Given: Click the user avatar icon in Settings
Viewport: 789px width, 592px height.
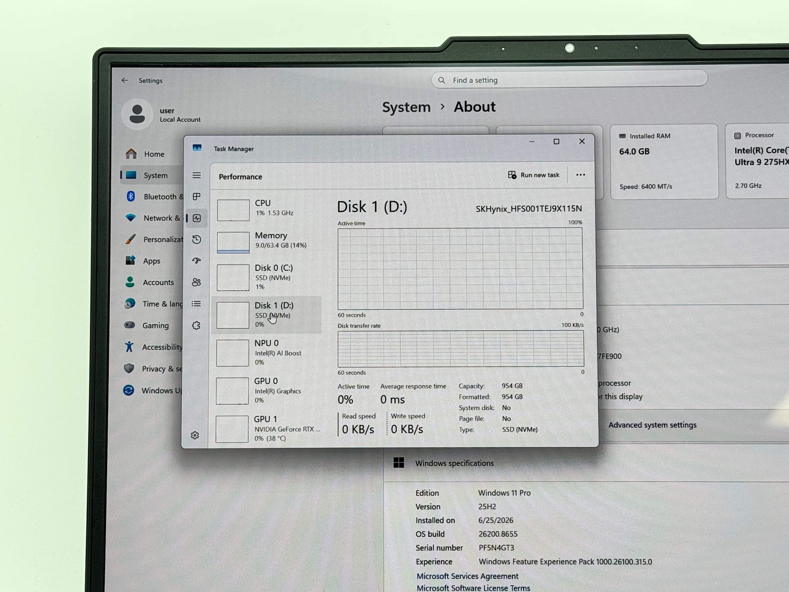Looking at the screenshot, I should (137, 114).
